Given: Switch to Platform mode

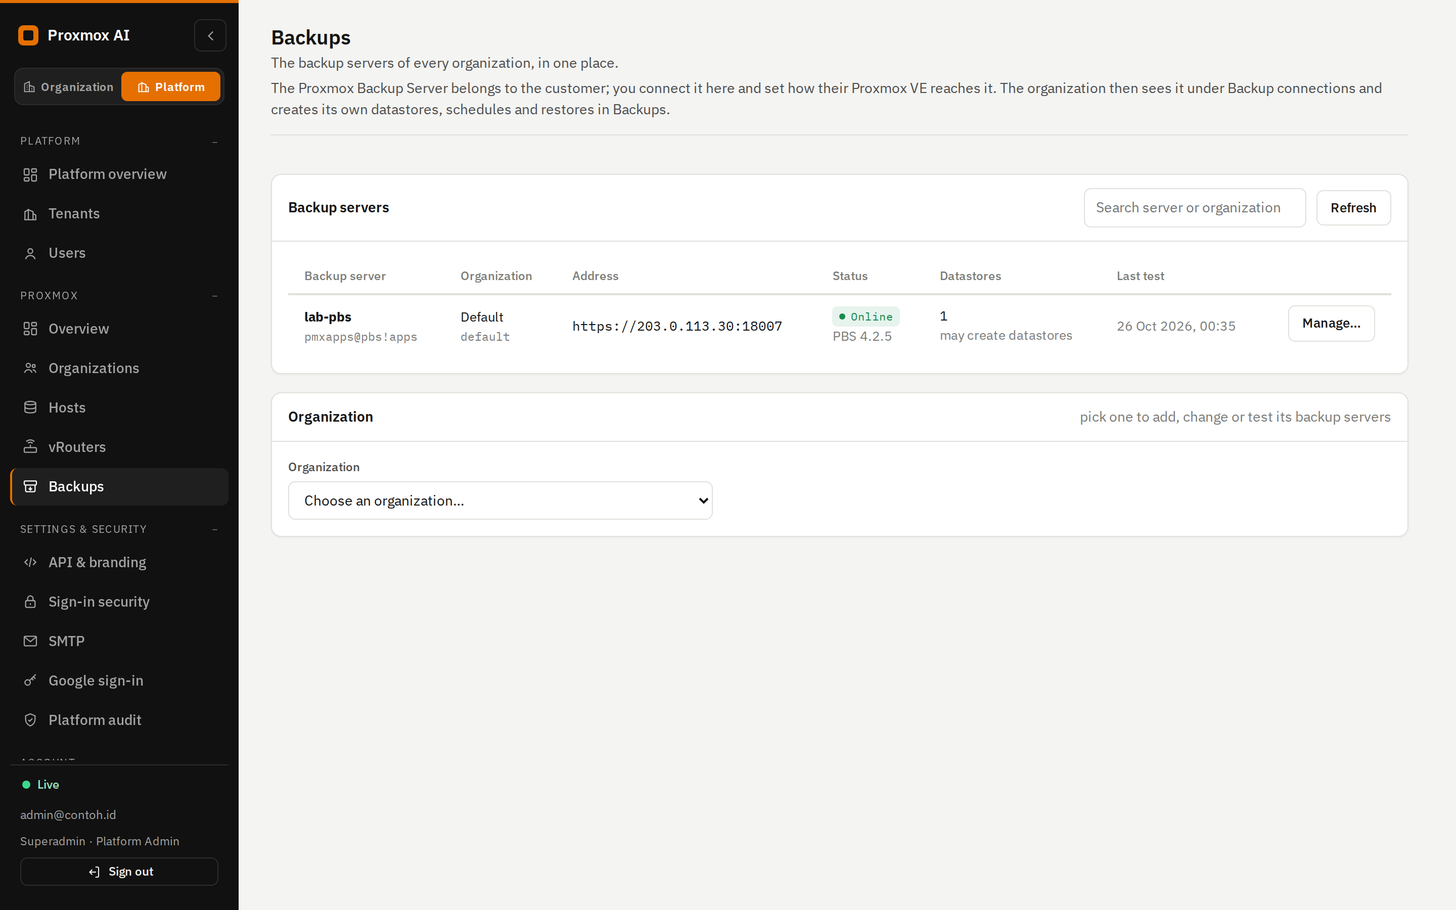Looking at the screenshot, I should [x=171, y=86].
